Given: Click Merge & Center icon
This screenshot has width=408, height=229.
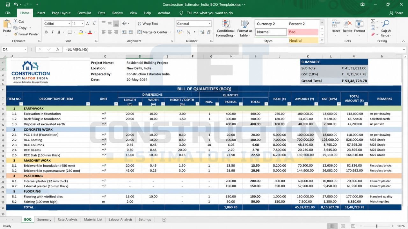Looking at the screenshot, I should (140, 32).
